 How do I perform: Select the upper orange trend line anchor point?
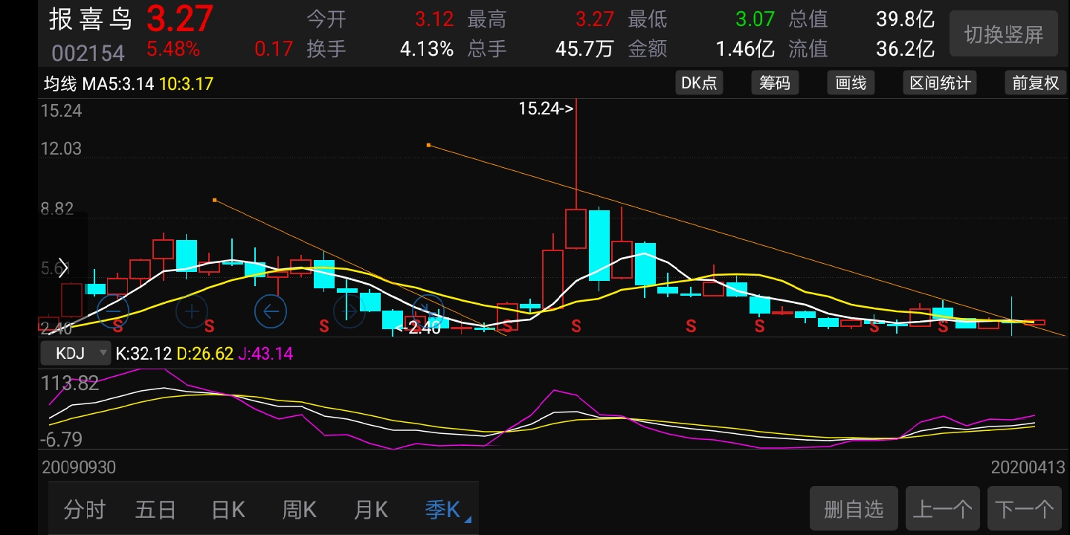(x=428, y=145)
